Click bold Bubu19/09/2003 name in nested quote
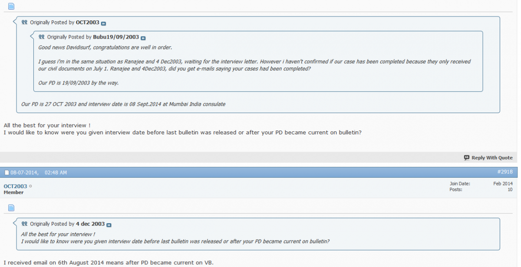 point(116,37)
